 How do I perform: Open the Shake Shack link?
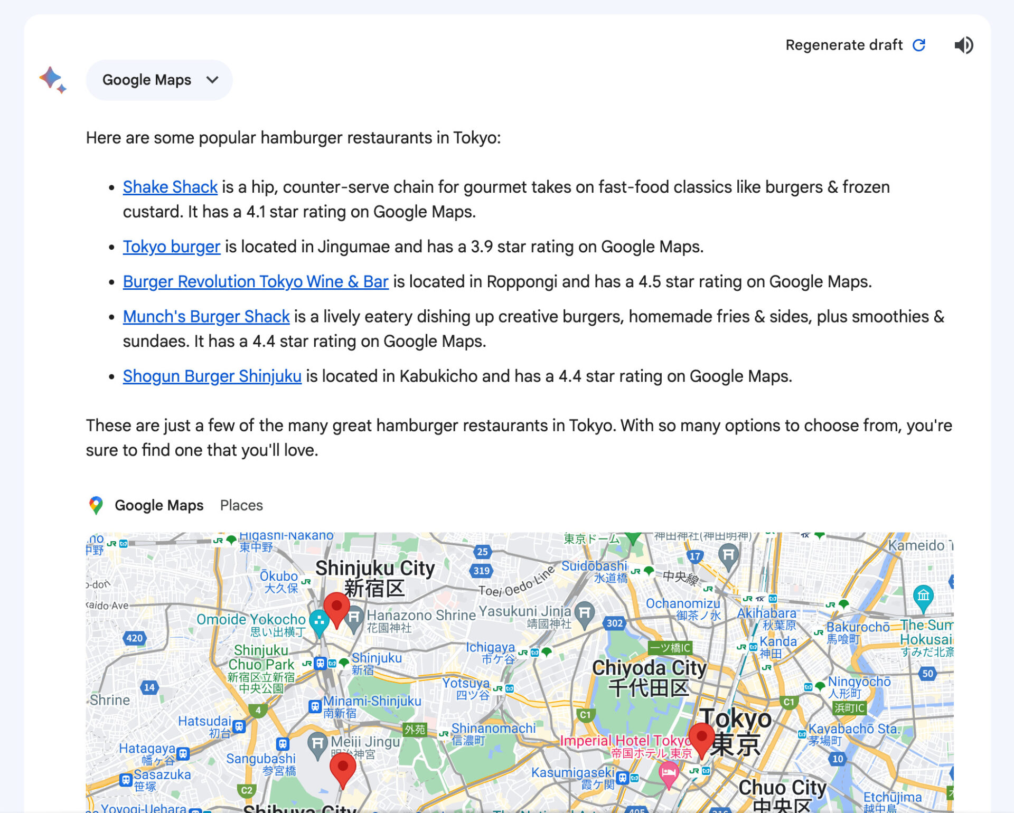click(170, 187)
